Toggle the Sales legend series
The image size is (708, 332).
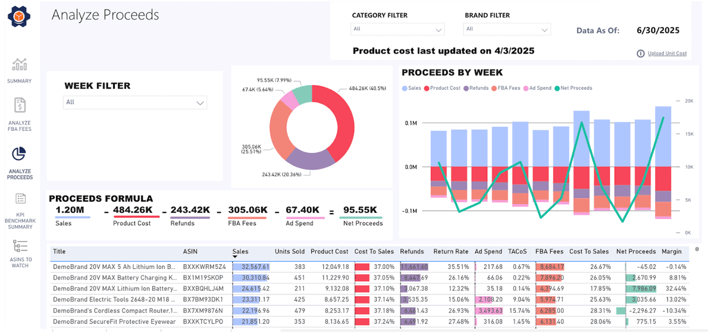point(412,88)
